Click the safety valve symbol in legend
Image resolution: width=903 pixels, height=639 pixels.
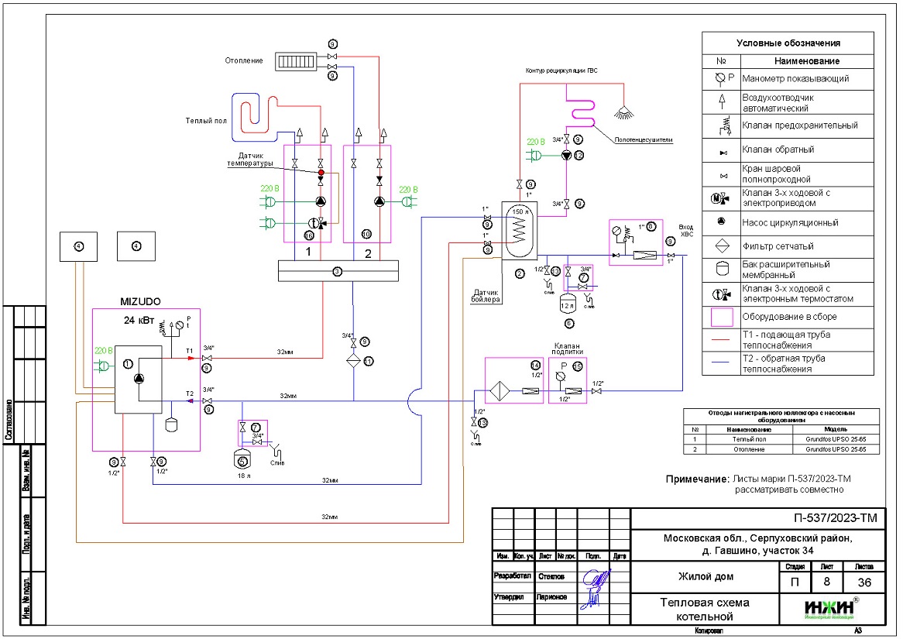coord(722,125)
